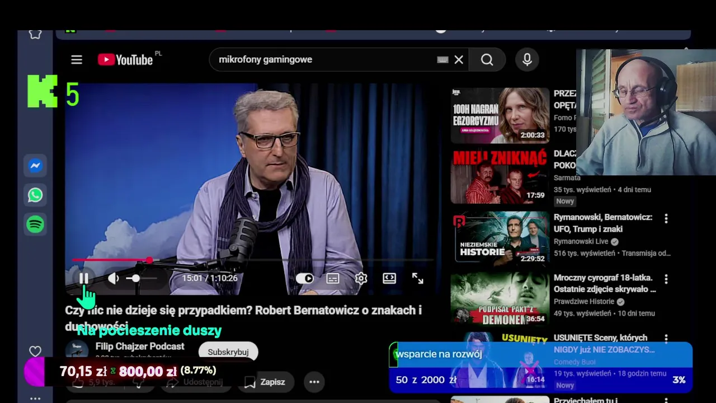Click the Subskrybuj button
This screenshot has height=403, width=716.
pyautogui.click(x=228, y=352)
